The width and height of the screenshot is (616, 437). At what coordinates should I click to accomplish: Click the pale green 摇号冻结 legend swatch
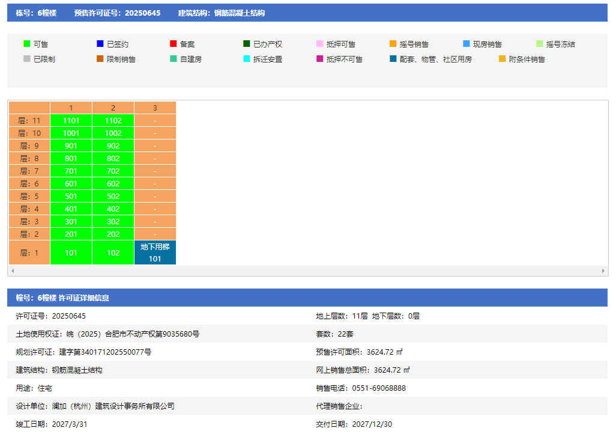[x=539, y=44]
